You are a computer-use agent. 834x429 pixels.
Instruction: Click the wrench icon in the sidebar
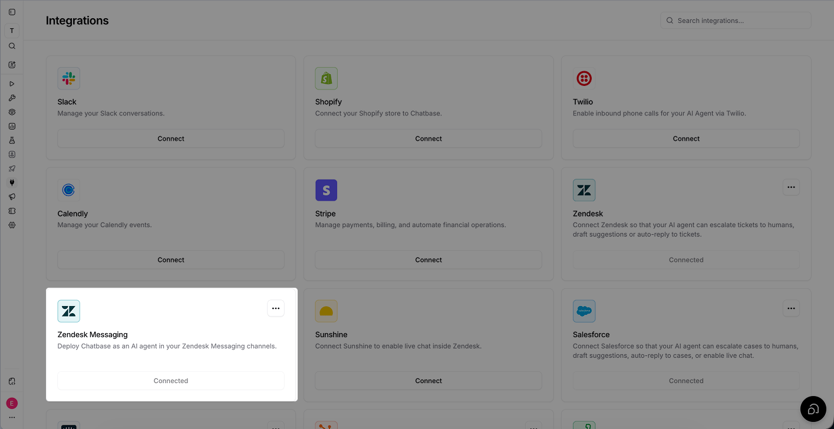coord(12,98)
